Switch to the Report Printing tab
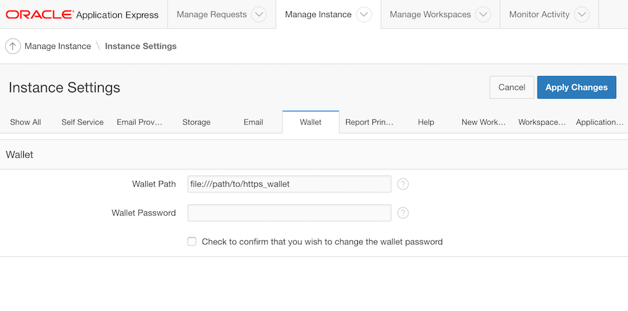The image size is (628, 311). pos(369,123)
